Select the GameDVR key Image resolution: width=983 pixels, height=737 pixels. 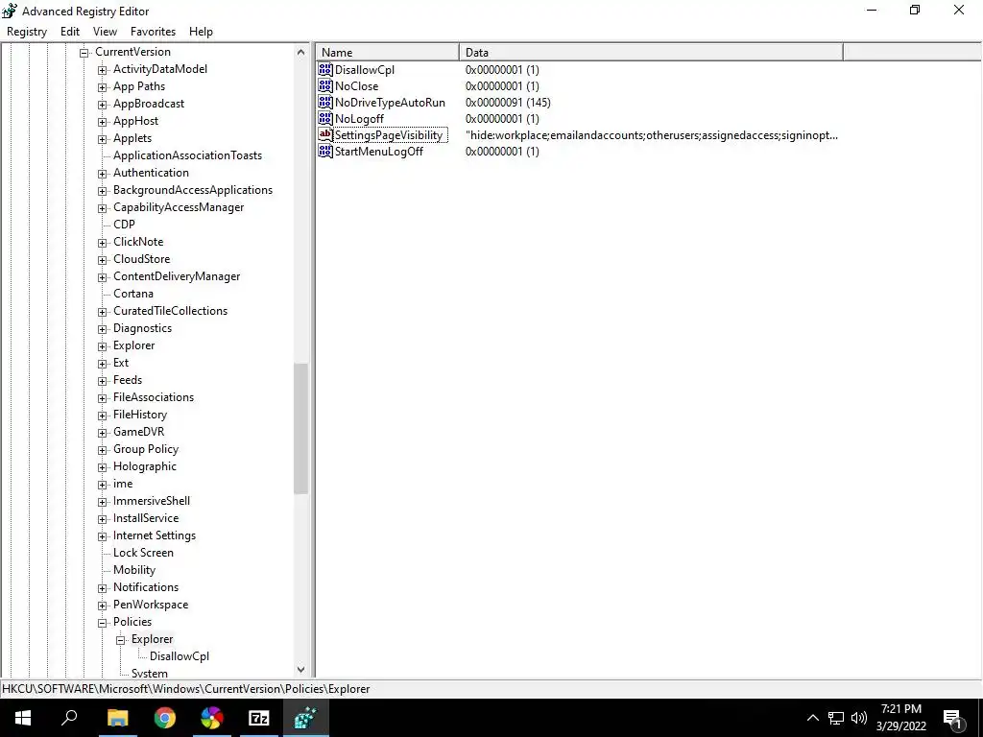click(138, 432)
